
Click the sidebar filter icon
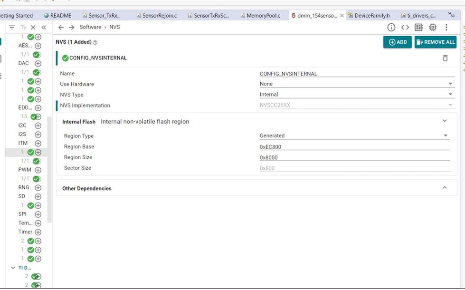click(12, 28)
